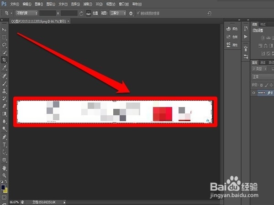274x205 pixels.
Task: Toggle lock image pixels brush icon
Action: [x=266, y=85]
